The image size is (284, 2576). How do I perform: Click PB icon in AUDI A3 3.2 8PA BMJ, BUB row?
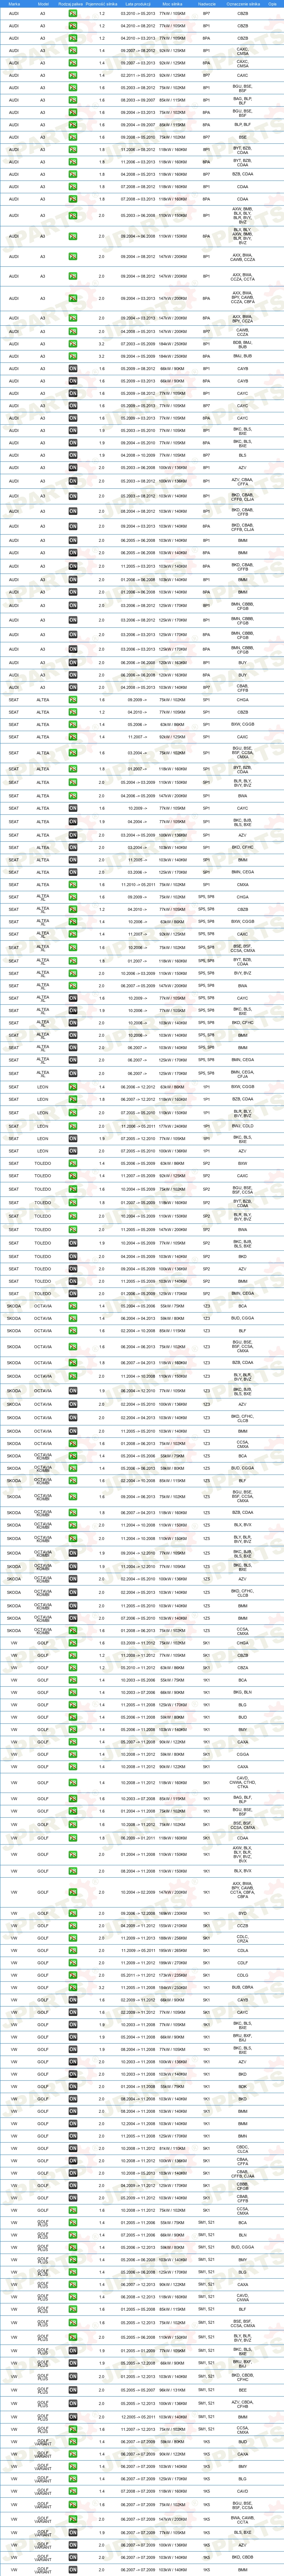tap(73, 355)
